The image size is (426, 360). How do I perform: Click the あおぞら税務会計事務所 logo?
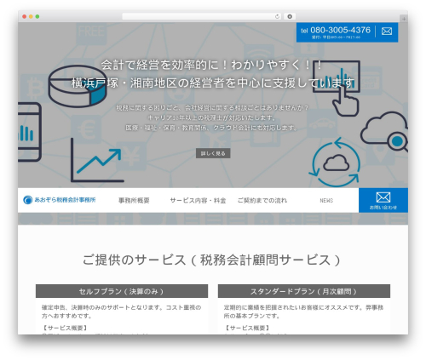(60, 200)
